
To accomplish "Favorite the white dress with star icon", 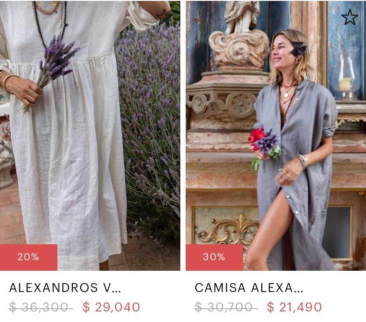I will (164, 17).
